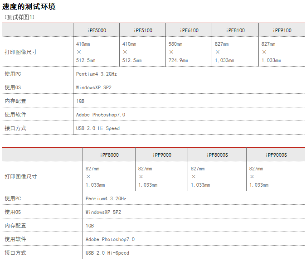Click 827mm under iPF9000
The width and height of the screenshot is (306, 261).
tap(145, 169)
